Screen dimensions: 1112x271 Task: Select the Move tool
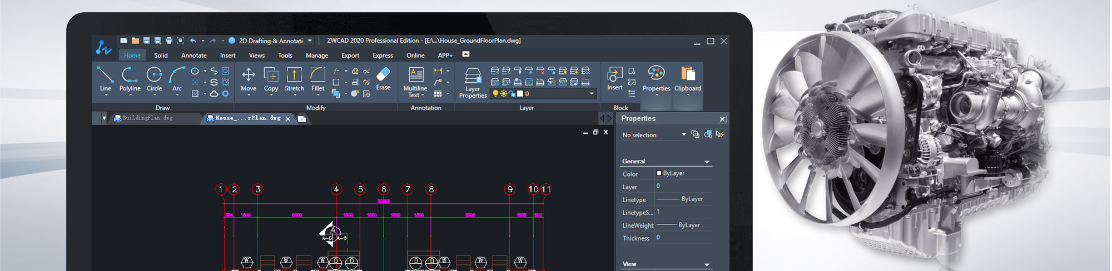pos(249,79)
